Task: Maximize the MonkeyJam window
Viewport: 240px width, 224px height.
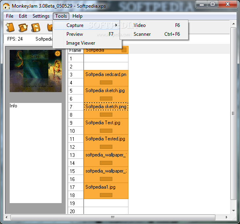Action: pos(213,4)
